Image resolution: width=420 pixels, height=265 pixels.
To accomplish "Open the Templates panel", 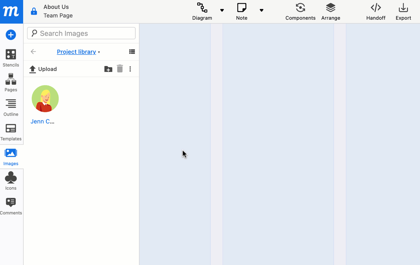I will coord(11,131).
